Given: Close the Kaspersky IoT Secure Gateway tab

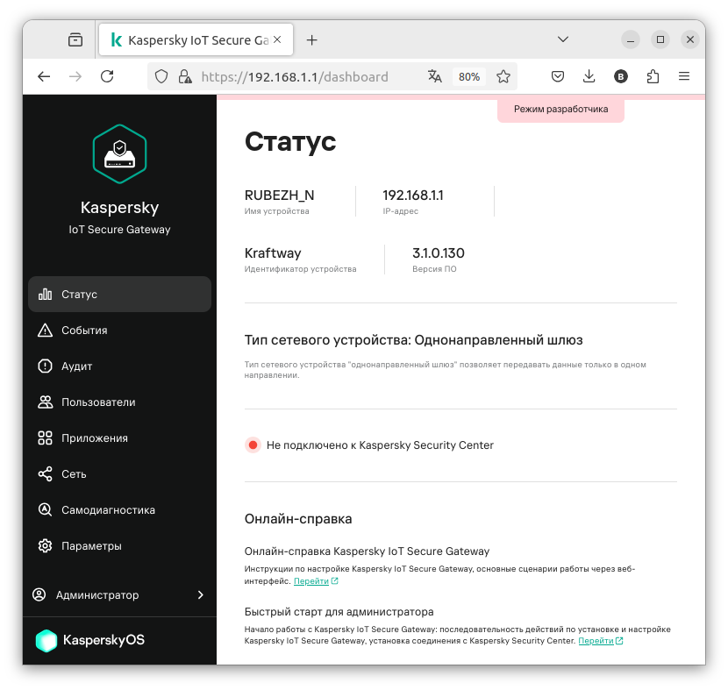Looking at the screenshot, I should tap(277, 40).
